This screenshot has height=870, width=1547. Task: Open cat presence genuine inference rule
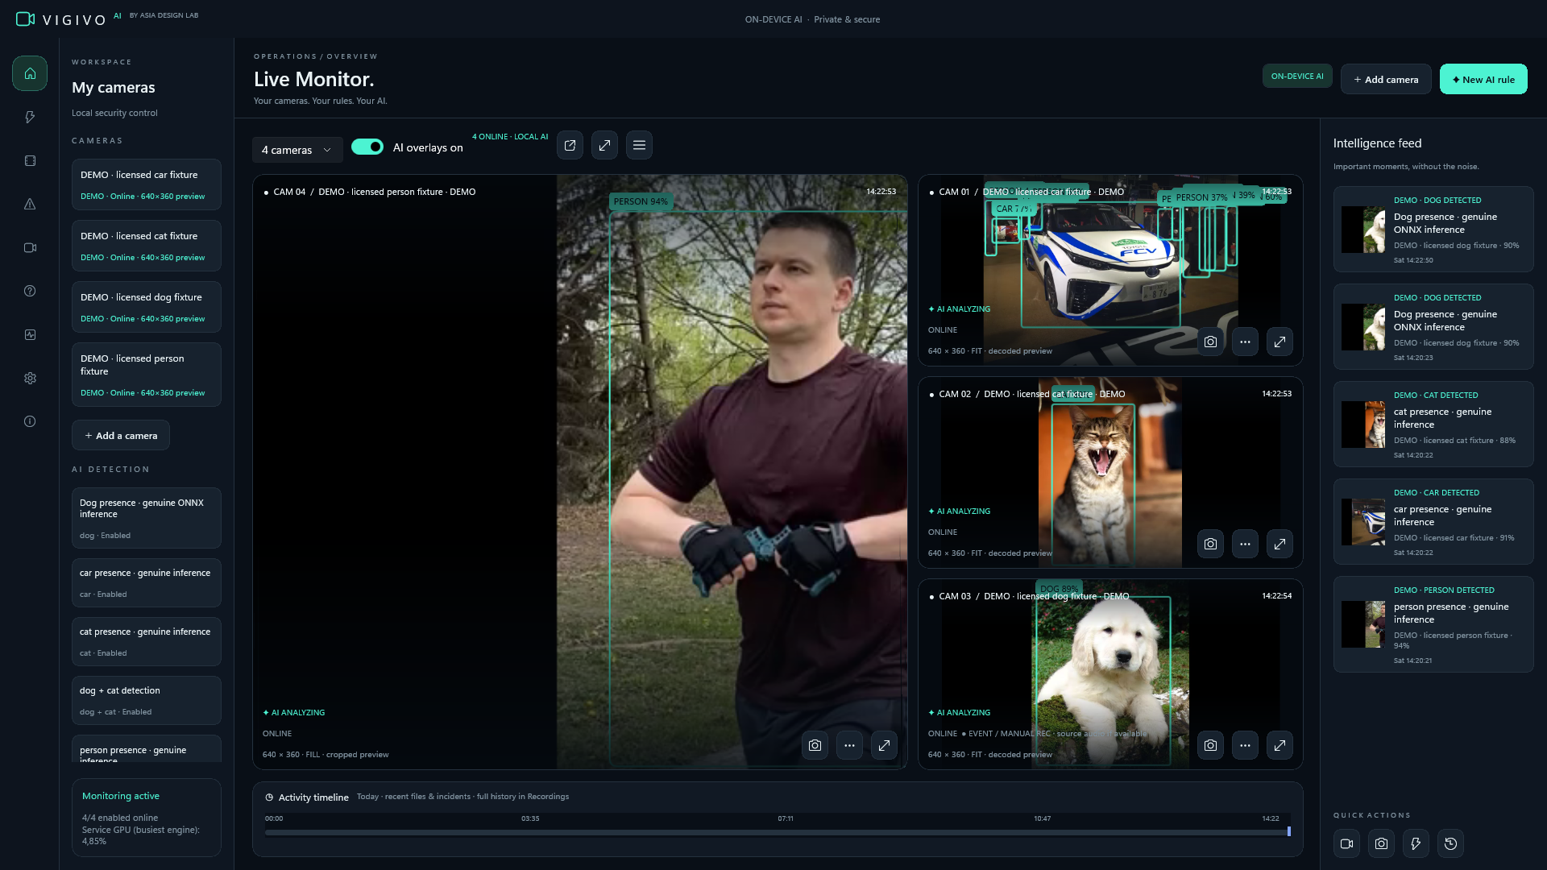coord(147,641)
